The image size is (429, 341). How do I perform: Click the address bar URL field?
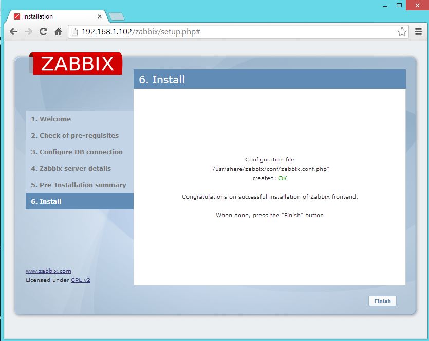[x=231, y=31]
